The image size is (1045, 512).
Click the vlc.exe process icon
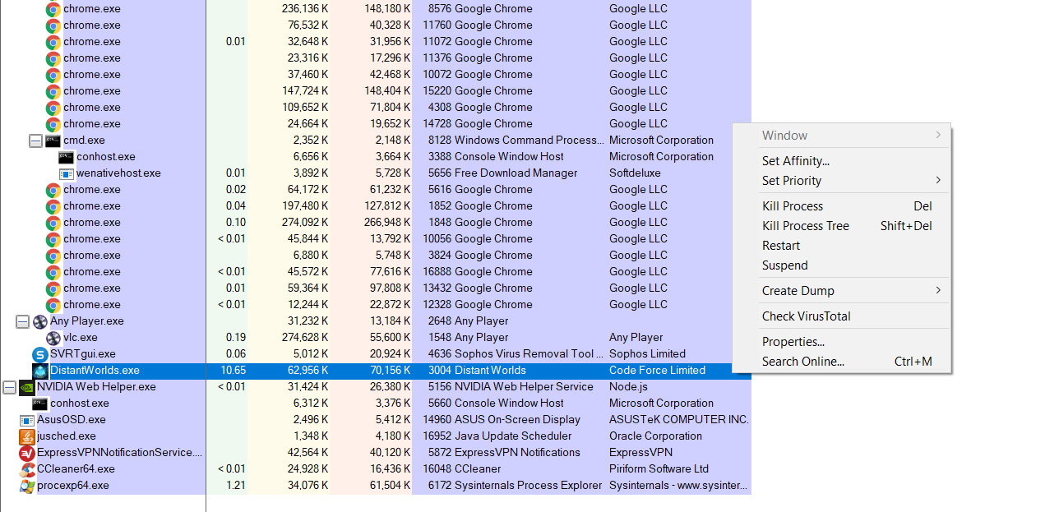tap(53, 338)
